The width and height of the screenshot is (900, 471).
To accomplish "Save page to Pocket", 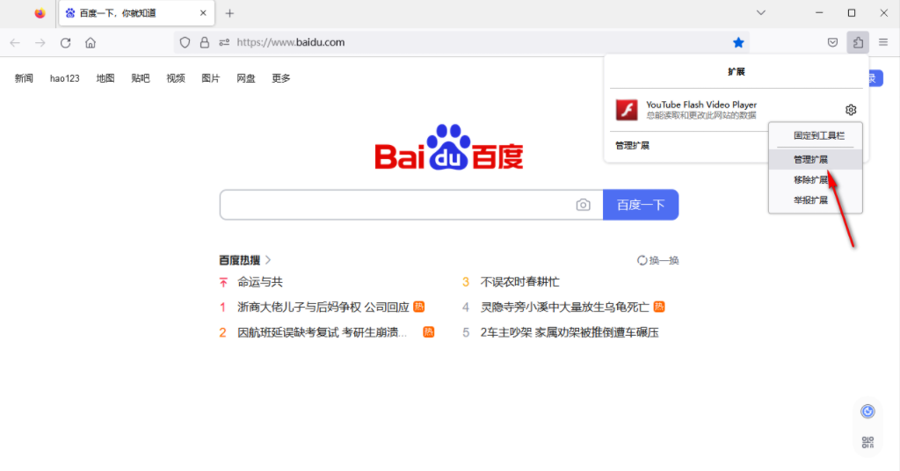I will (x=833, y=42).
